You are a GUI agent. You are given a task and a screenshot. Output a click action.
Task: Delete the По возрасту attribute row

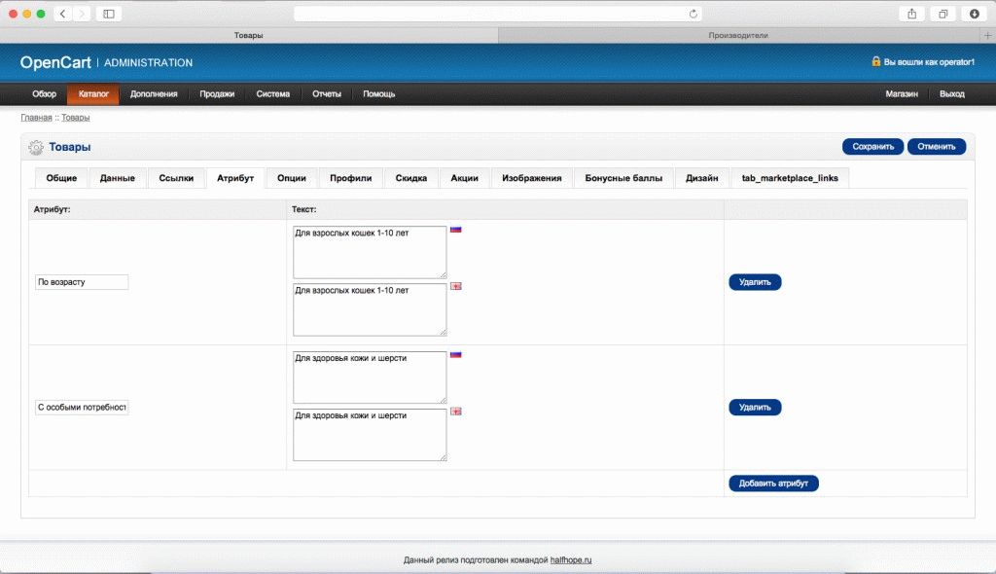[755, 282]
